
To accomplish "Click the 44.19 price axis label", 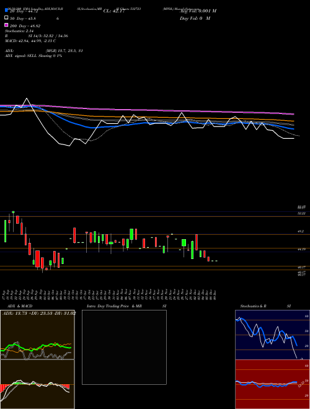I will [x=302, y=249].
